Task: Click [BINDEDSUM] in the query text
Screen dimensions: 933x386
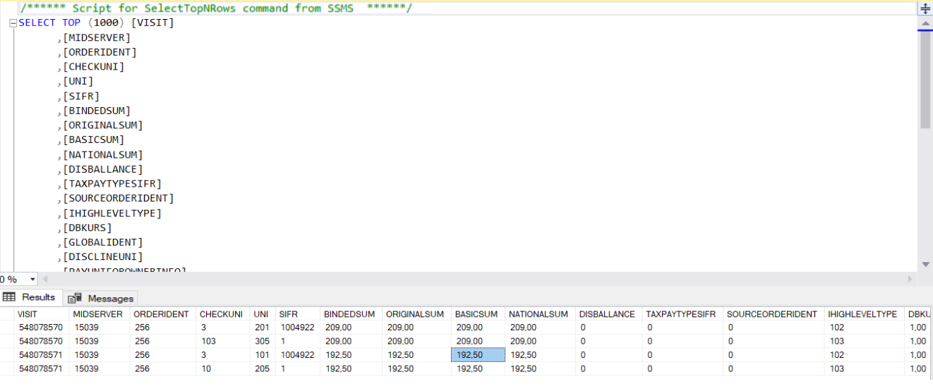Action: click(97, 111)
